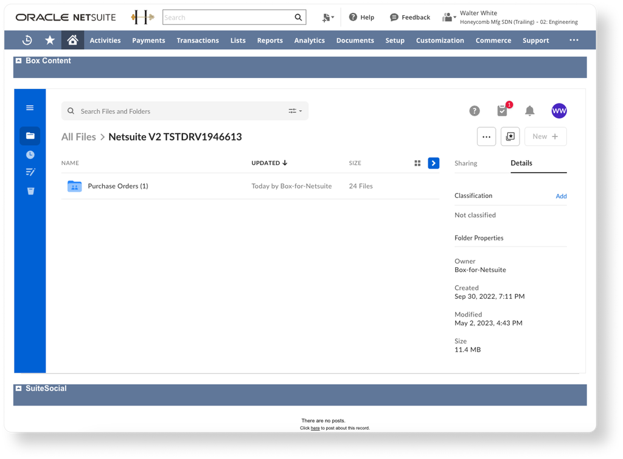Switch to the Sharing tab
This screenshot has height=459, width=623.
tap(465, 163)
